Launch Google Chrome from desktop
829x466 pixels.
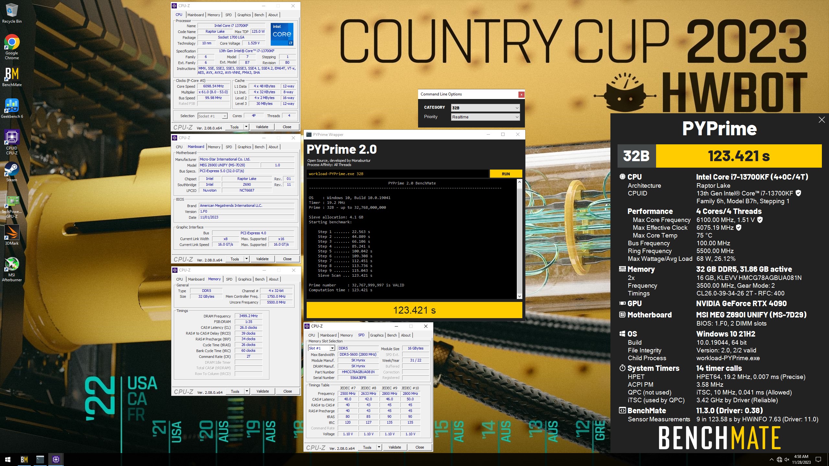tap(12, 47)
